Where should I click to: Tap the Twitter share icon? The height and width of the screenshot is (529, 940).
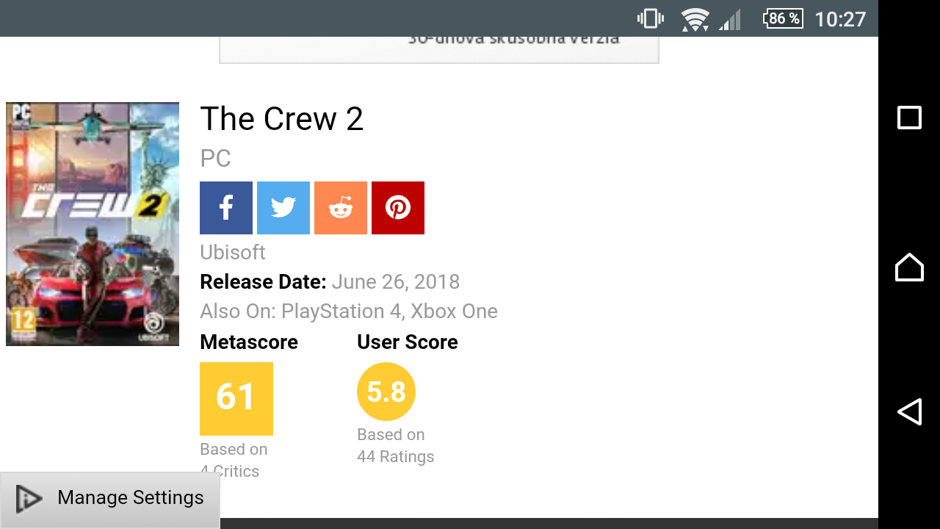point(283,208)
